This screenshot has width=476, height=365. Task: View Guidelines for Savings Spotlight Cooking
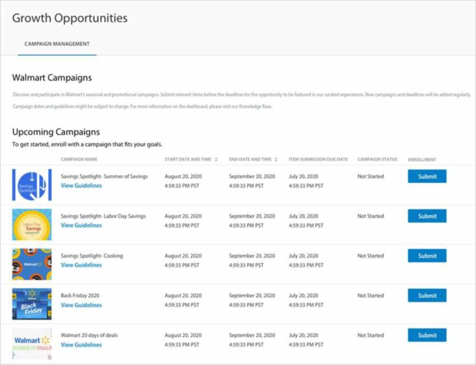pyautogui.click(x=81, y=265)
